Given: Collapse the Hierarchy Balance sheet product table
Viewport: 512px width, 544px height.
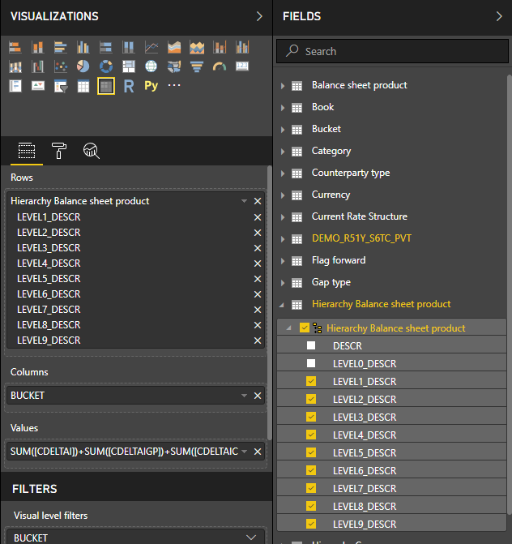Looking at the screenshot, I should pos(282,305).
